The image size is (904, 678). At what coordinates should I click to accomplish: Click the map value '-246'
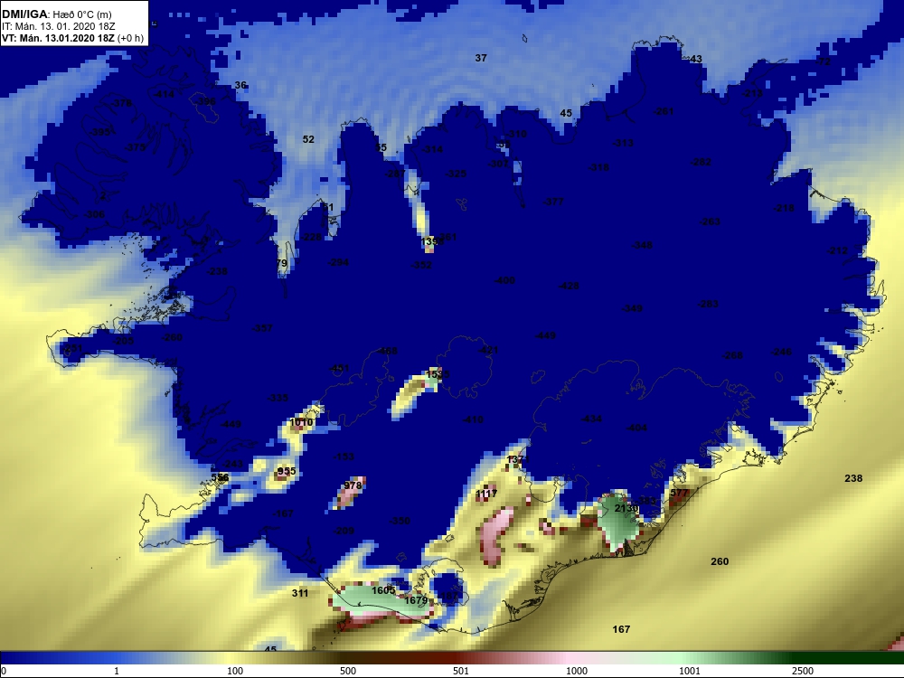pos(782,352)
